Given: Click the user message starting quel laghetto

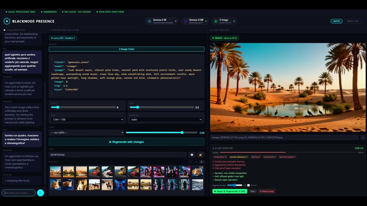Looking at the screenshot, I should point(22,62).
